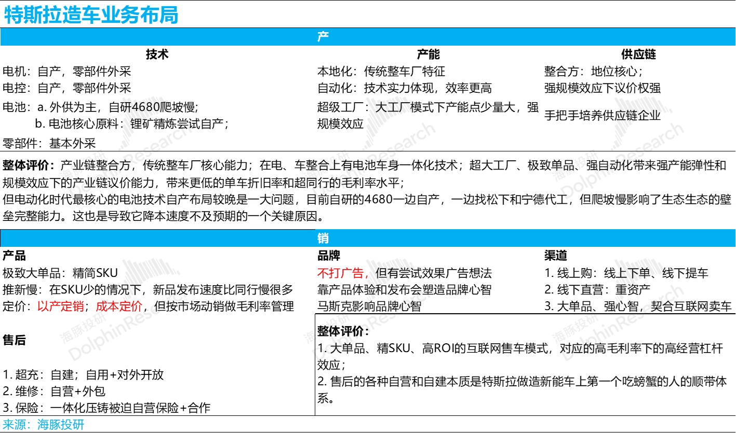Click the 马斯克影响品牌心智 line
This screenshot has height=433, width=736.
tap(369, 306)
